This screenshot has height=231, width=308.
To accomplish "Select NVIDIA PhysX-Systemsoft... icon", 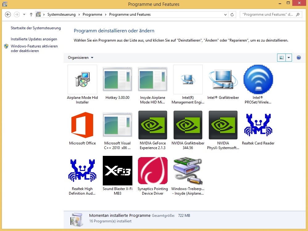I will 223,125.
